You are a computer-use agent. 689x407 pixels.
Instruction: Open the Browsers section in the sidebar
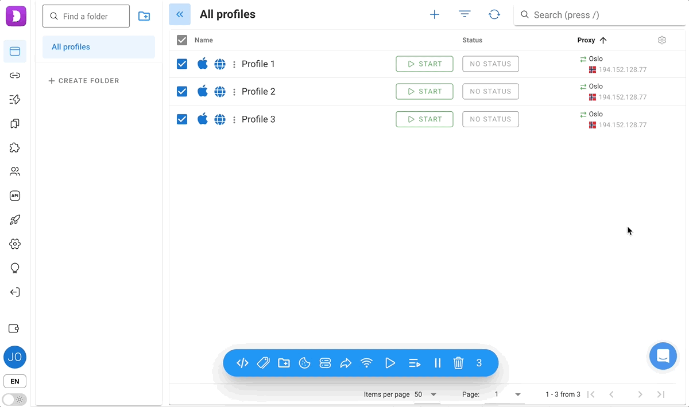point(15,52)
